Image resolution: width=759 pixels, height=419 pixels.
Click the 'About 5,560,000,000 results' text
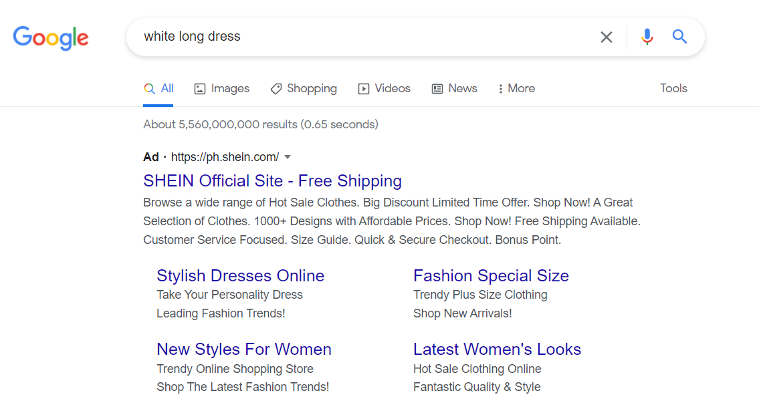pos(220,124)
